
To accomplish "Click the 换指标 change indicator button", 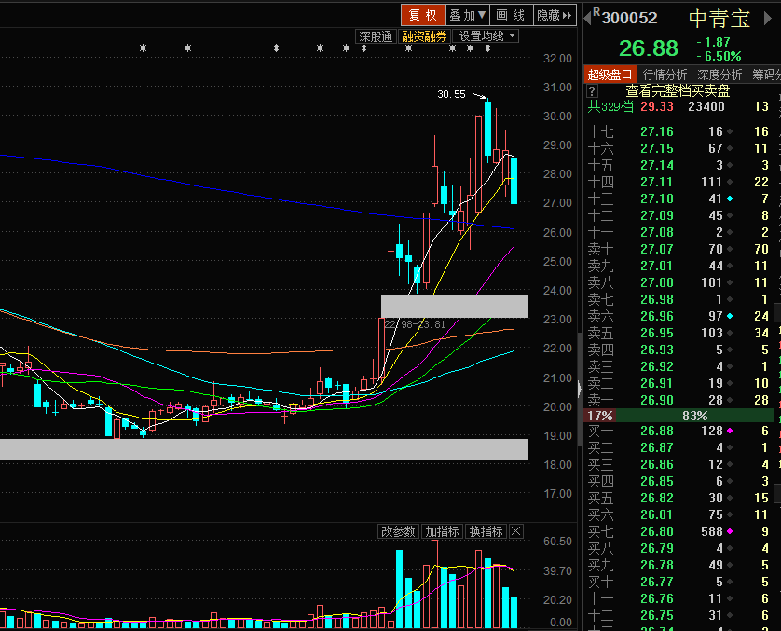I will 486,531.
